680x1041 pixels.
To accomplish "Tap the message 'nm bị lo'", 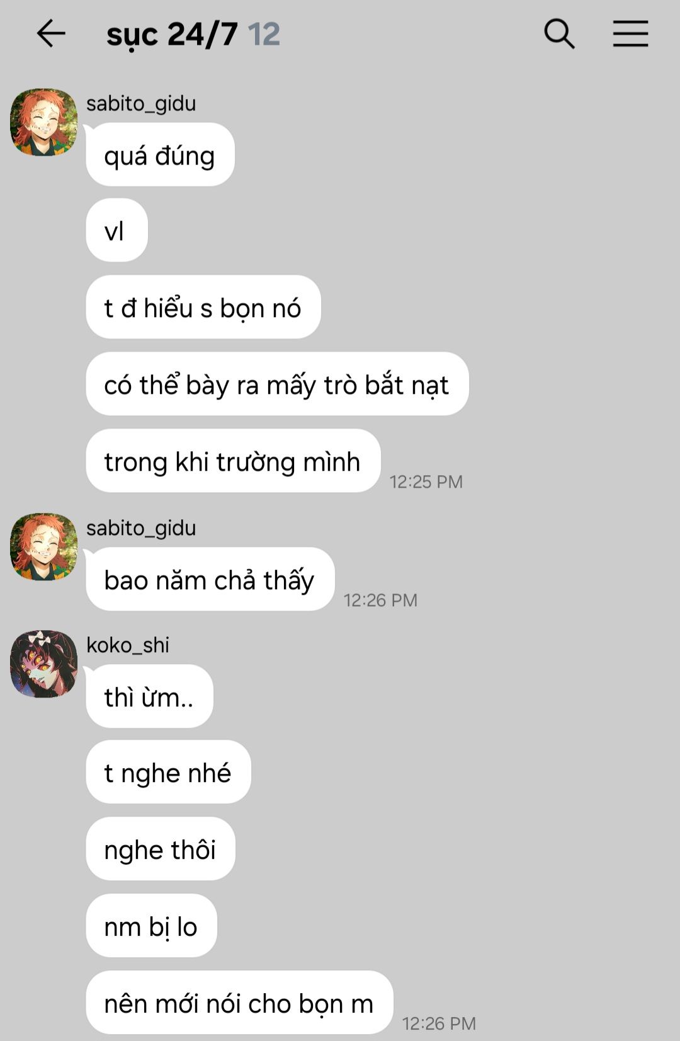I will (151, 926).
